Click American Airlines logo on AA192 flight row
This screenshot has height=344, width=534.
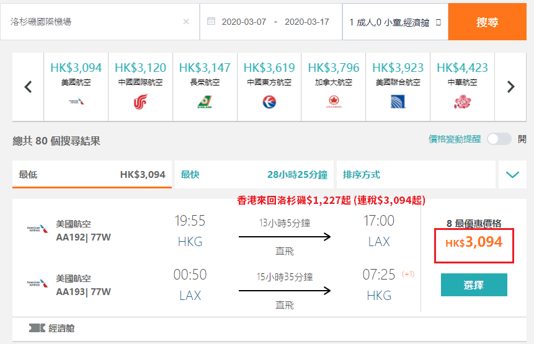[37, 229]
